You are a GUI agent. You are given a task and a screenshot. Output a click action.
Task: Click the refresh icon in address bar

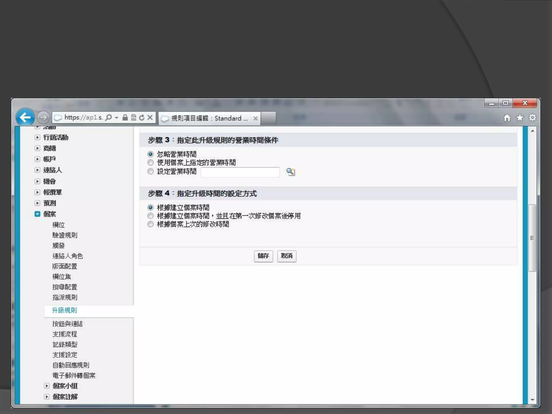[x=142, y=118]
